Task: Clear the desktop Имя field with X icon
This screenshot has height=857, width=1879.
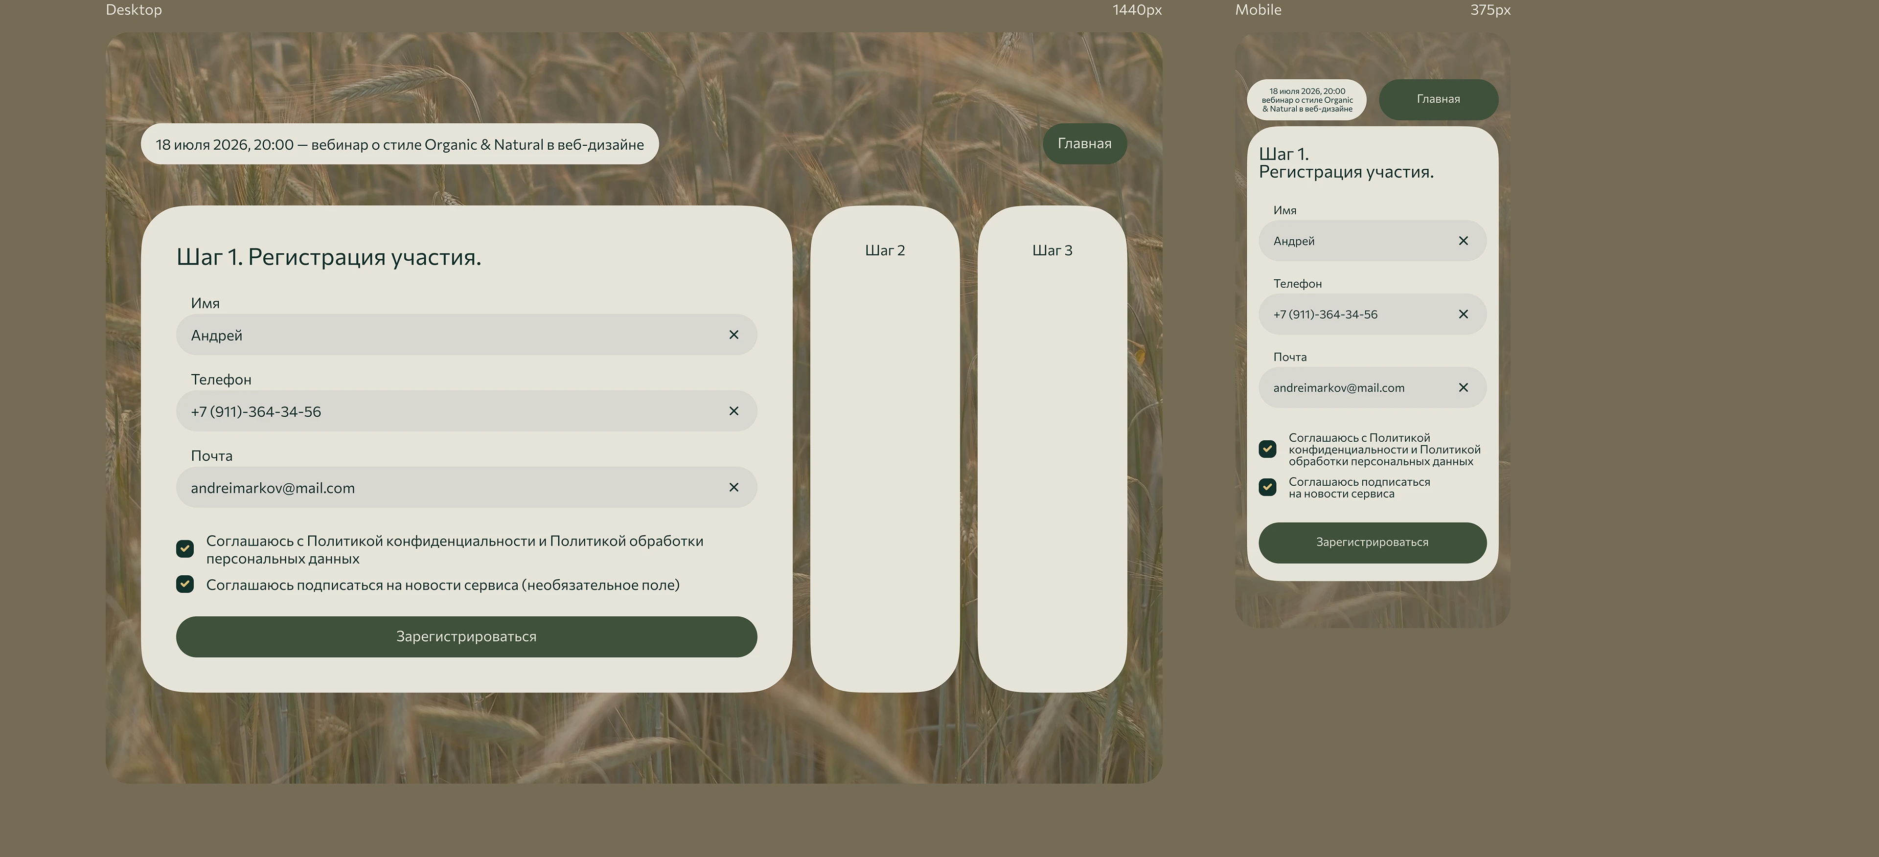Action: 734,335
